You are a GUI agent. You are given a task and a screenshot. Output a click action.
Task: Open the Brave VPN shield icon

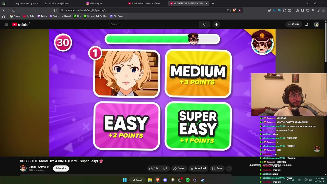(318, 10)
